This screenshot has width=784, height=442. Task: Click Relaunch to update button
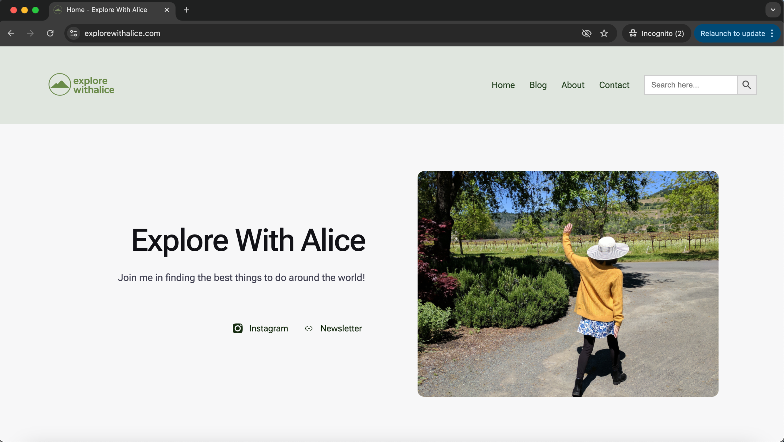click(x=732, y=33)
